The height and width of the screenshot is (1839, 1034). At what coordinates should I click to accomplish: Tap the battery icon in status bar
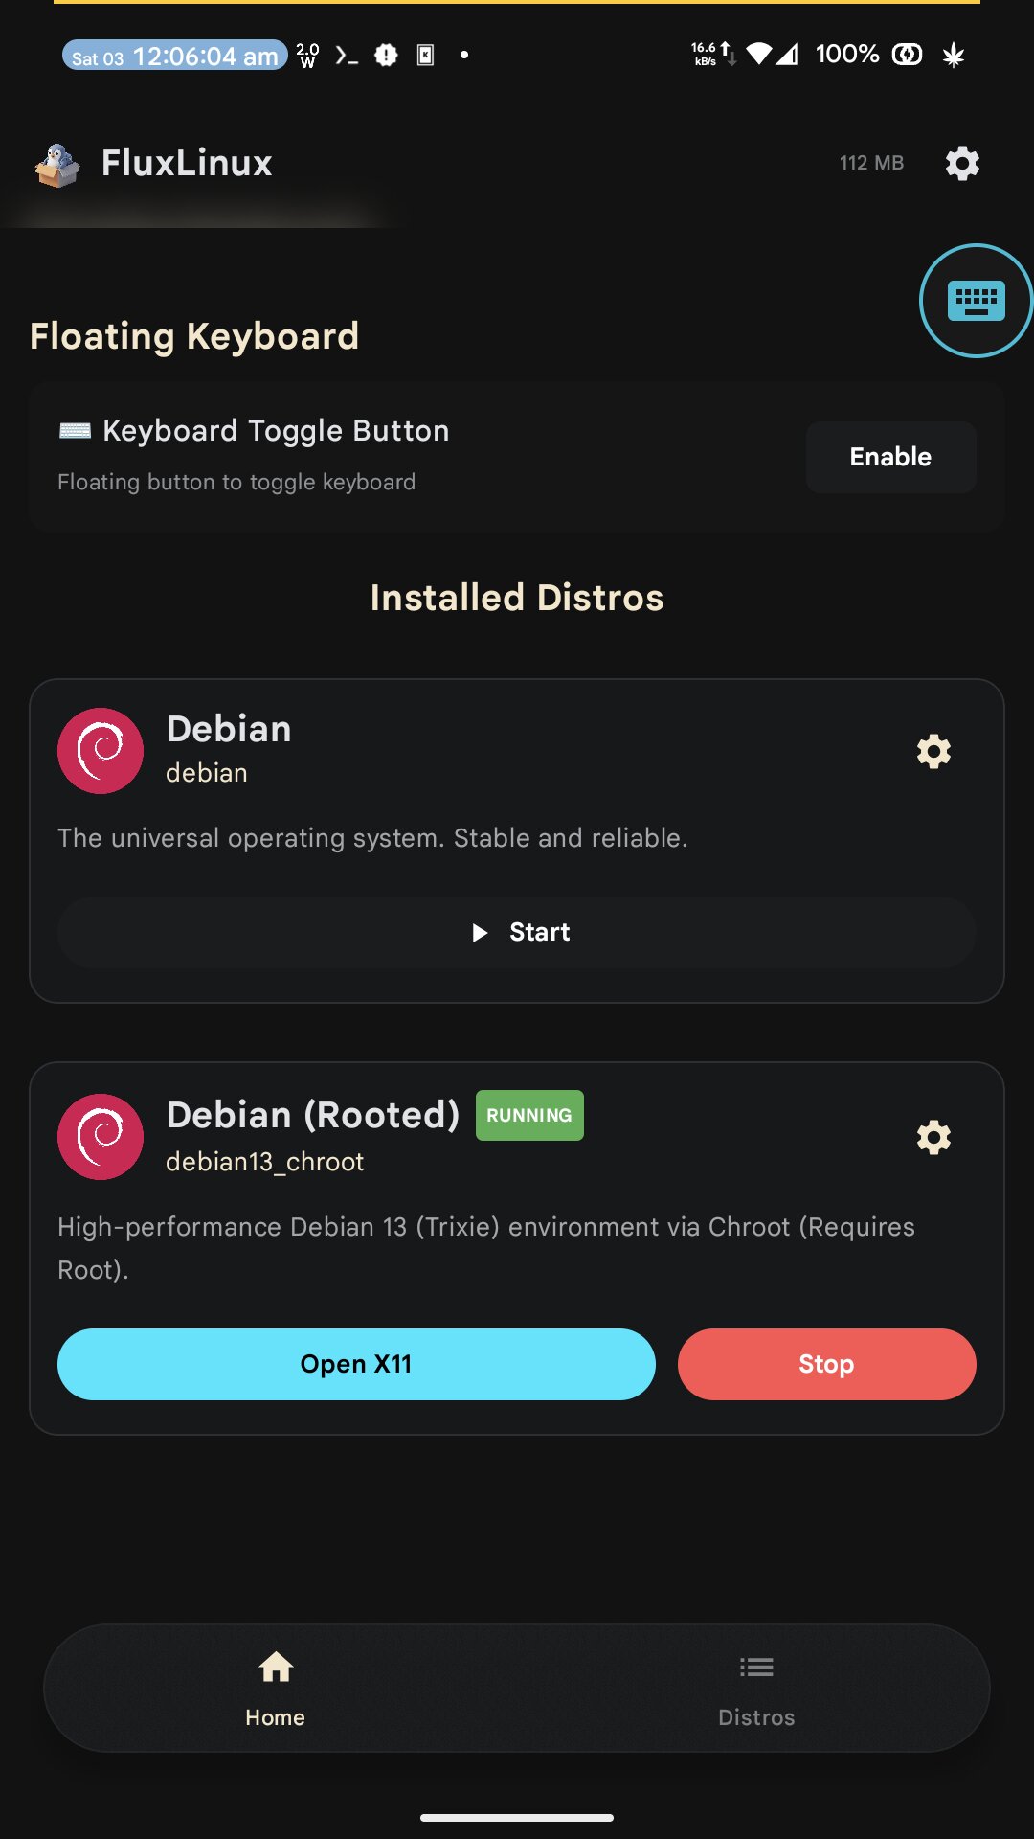point(907,55)
